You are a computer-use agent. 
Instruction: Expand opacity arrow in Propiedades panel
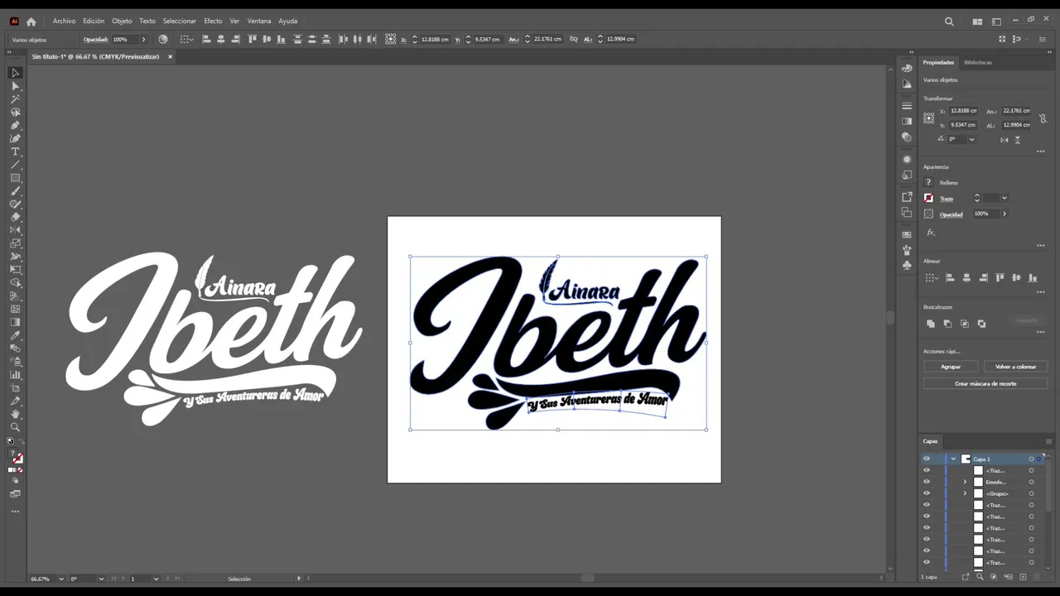(x=1005, y=214)
